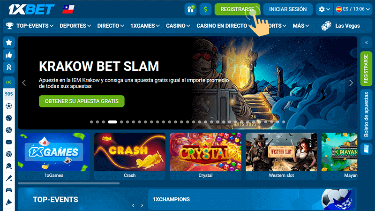Select the tennis ball sport icon
The image size is (375, 211).
9,118
